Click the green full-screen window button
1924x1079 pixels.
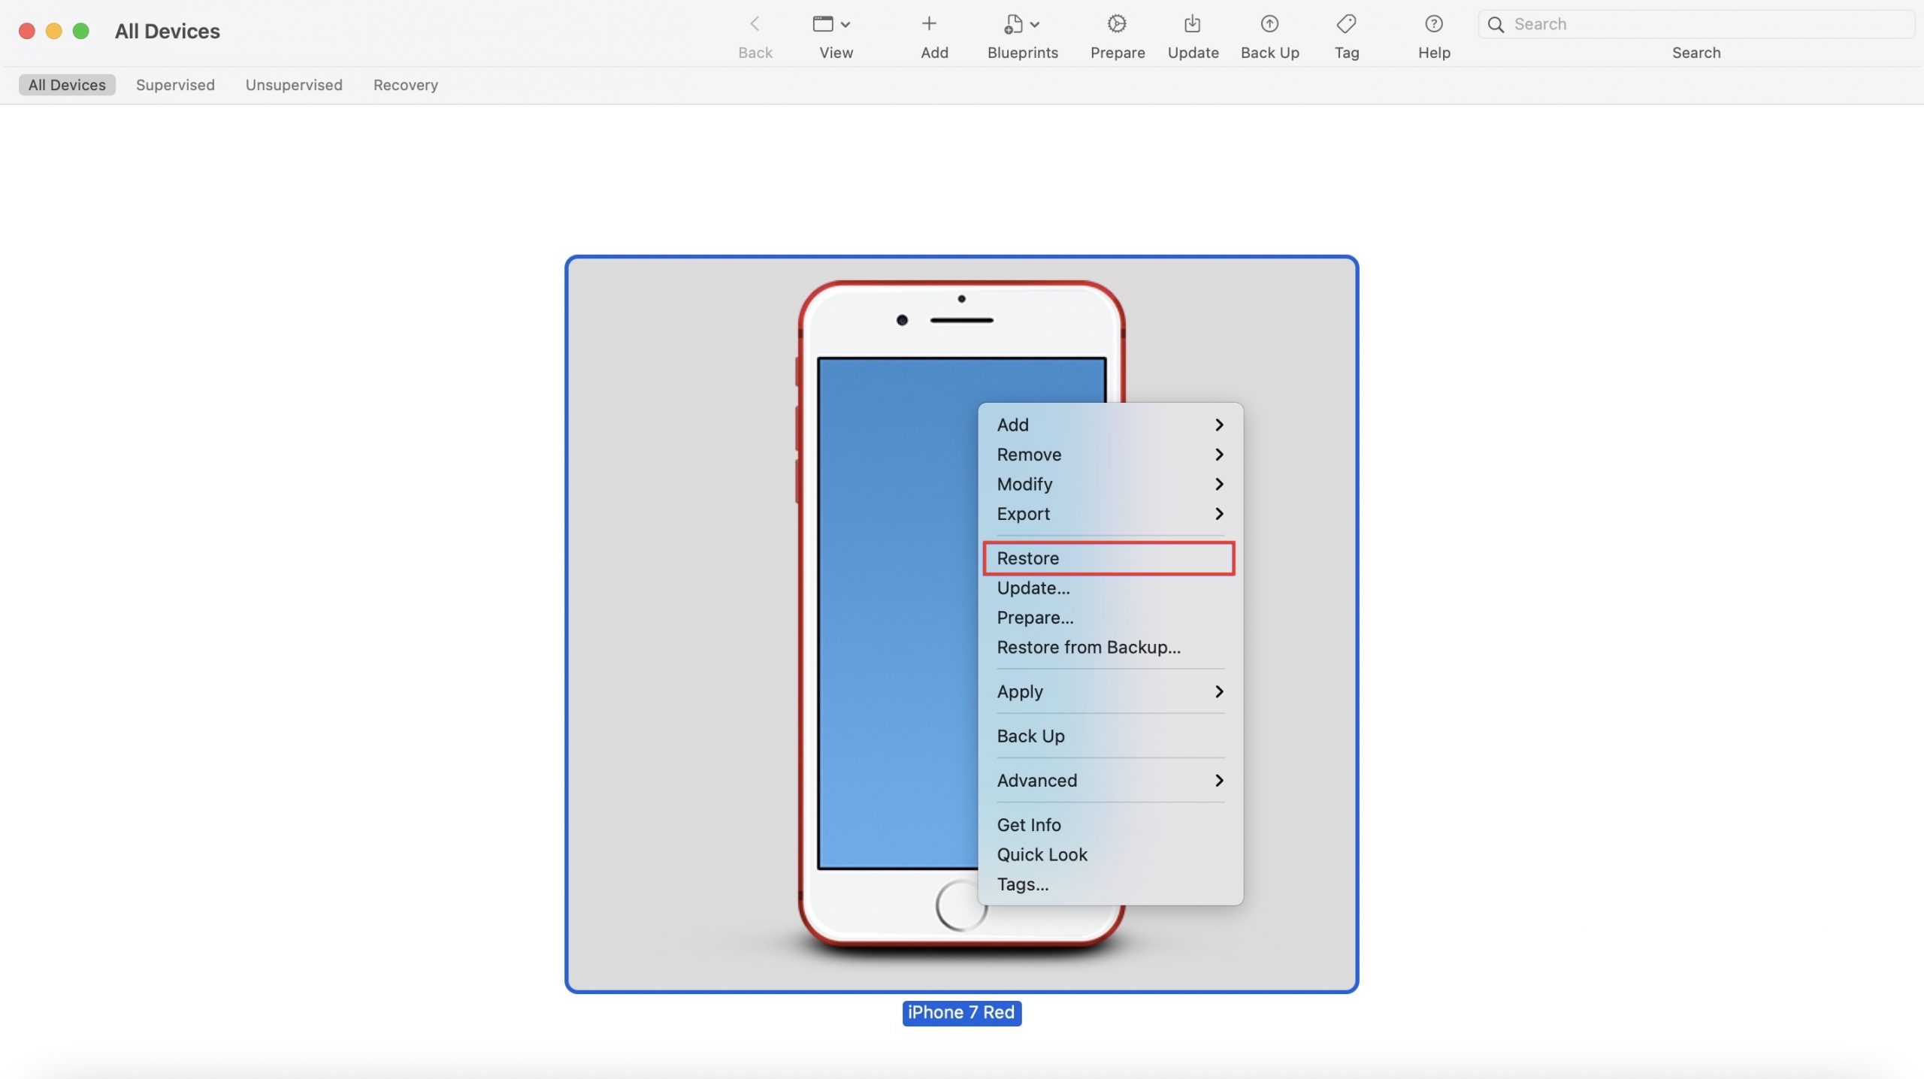click(x=81, y=31)
